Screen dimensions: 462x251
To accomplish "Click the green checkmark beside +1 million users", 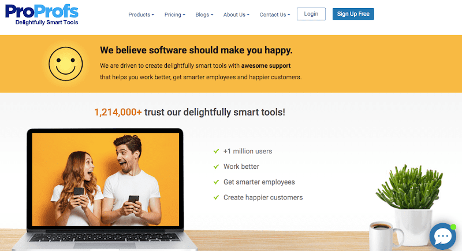I will click(216, 152).
